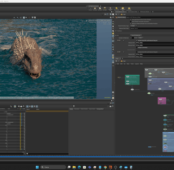Switch to the Performance Monitor tab
174x170 pixels.
pyautogui.click(x=145, y=12)
